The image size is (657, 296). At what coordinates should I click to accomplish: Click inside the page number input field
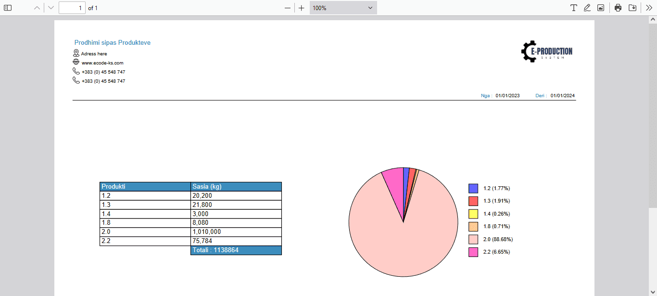(x=72, y=7)
